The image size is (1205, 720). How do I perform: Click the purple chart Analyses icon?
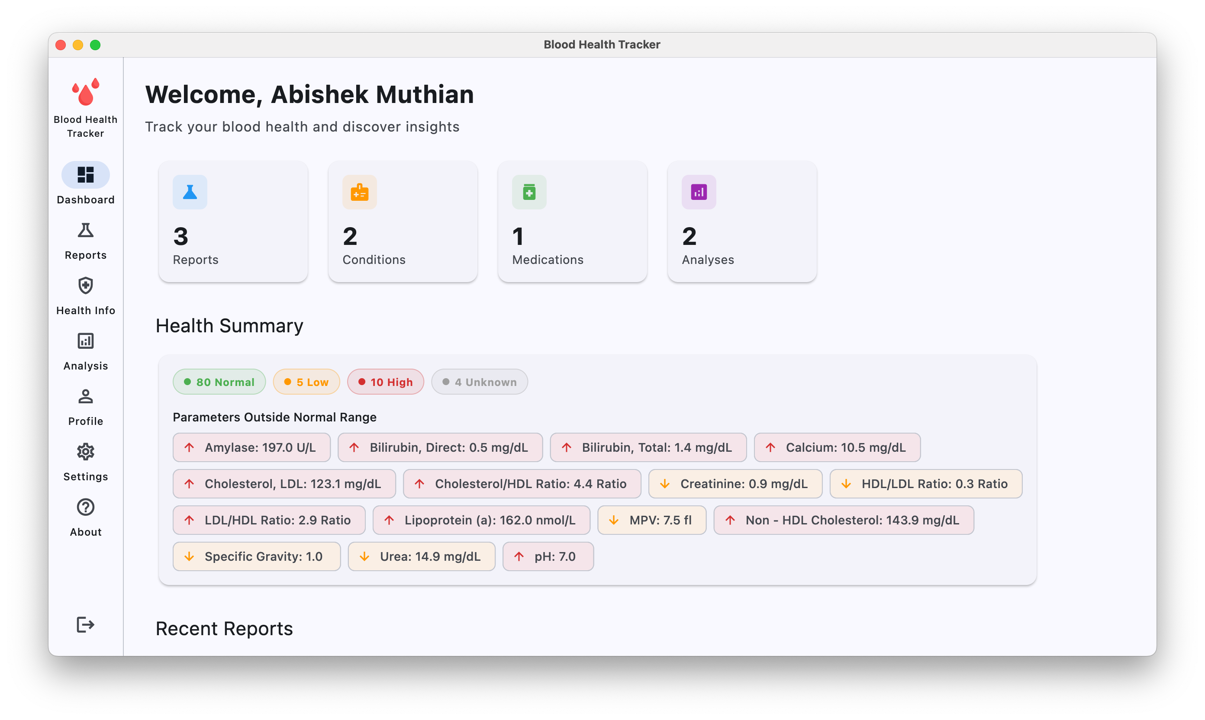(x=699, y=192)
